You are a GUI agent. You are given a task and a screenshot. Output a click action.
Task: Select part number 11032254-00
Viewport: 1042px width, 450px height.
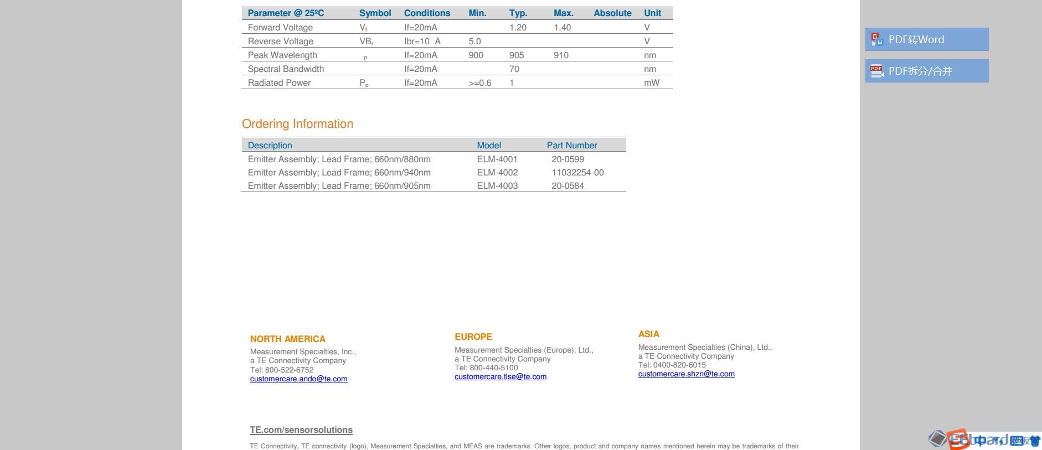pyautogui.click(x=577, y=173)
